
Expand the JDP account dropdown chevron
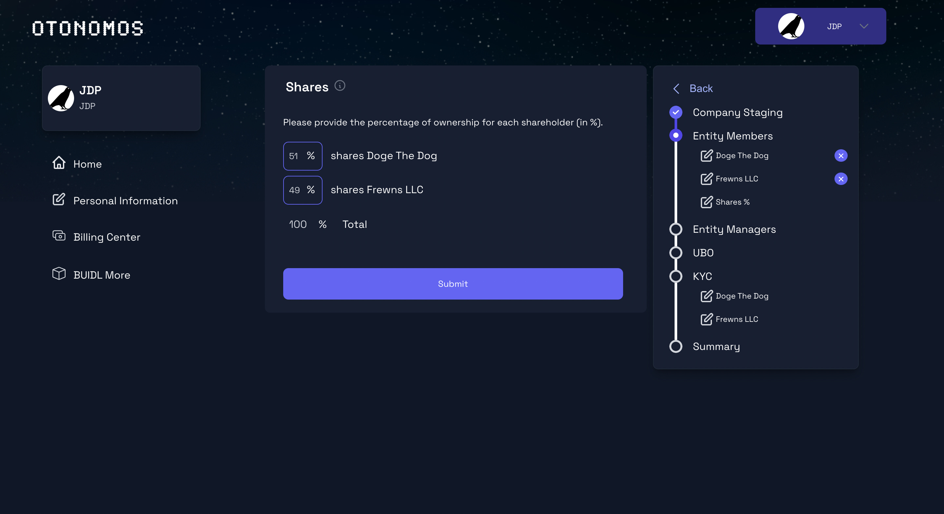point(864,27)
